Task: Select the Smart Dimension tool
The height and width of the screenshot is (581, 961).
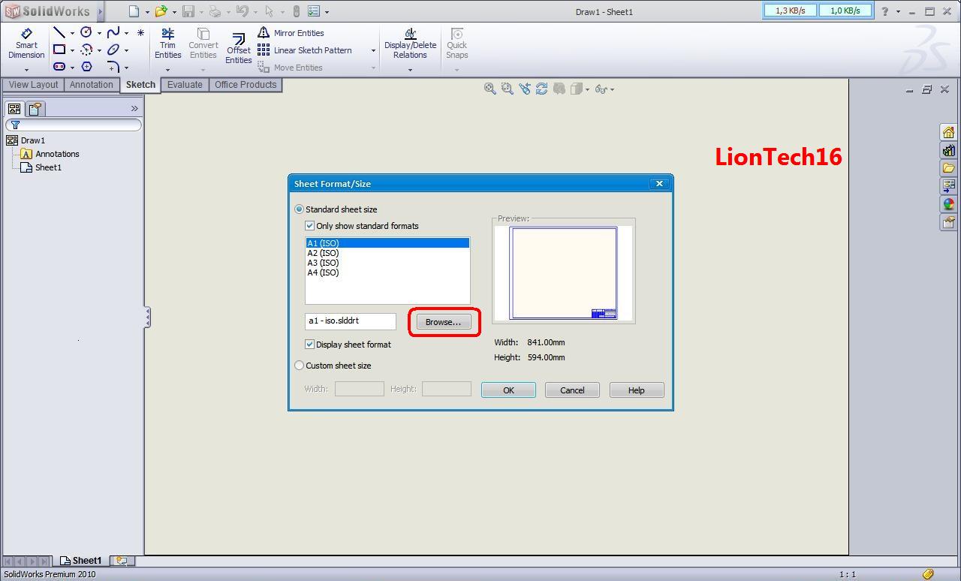Action: click(26, 44)
